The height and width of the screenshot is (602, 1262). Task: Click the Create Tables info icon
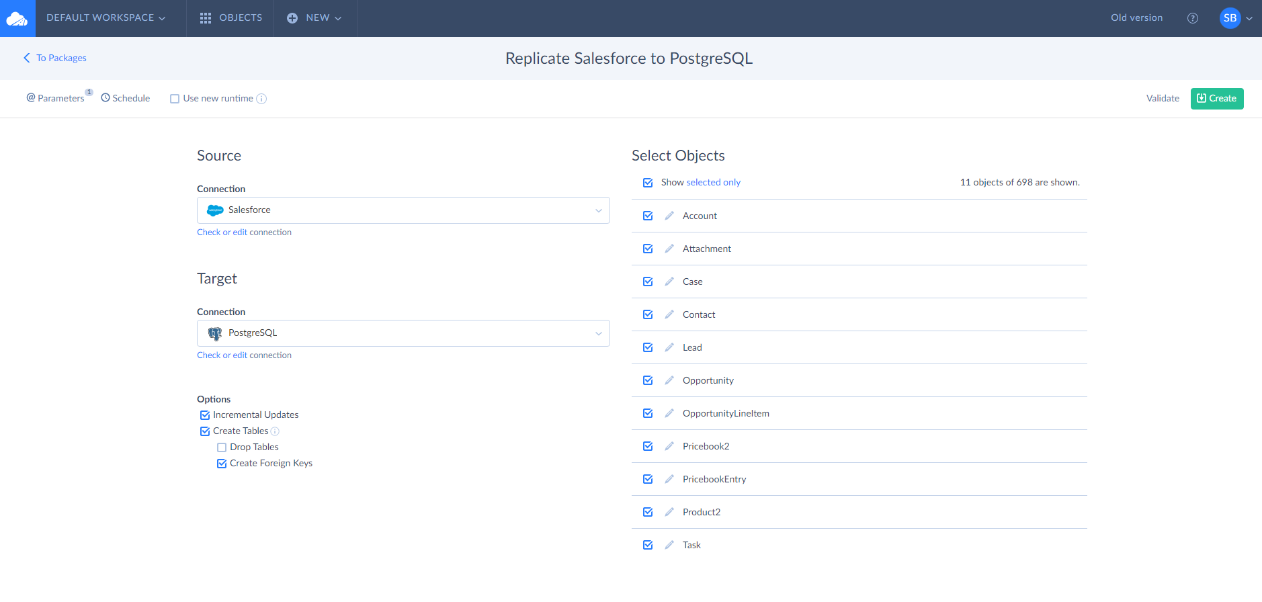pos(275,431)
